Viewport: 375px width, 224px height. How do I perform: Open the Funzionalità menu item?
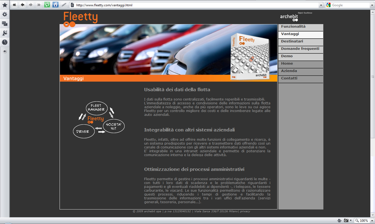pyautogui.click(x=301, y=27)
